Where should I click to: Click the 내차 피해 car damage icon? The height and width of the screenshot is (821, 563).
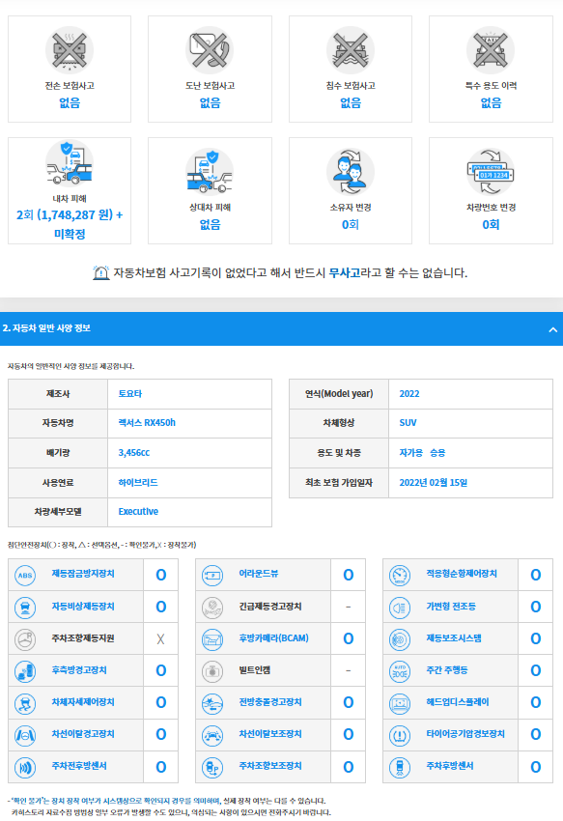click(70, 163)
